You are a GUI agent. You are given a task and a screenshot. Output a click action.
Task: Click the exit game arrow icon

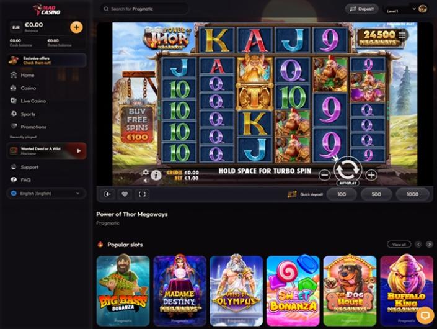click(x=108, y=194)
